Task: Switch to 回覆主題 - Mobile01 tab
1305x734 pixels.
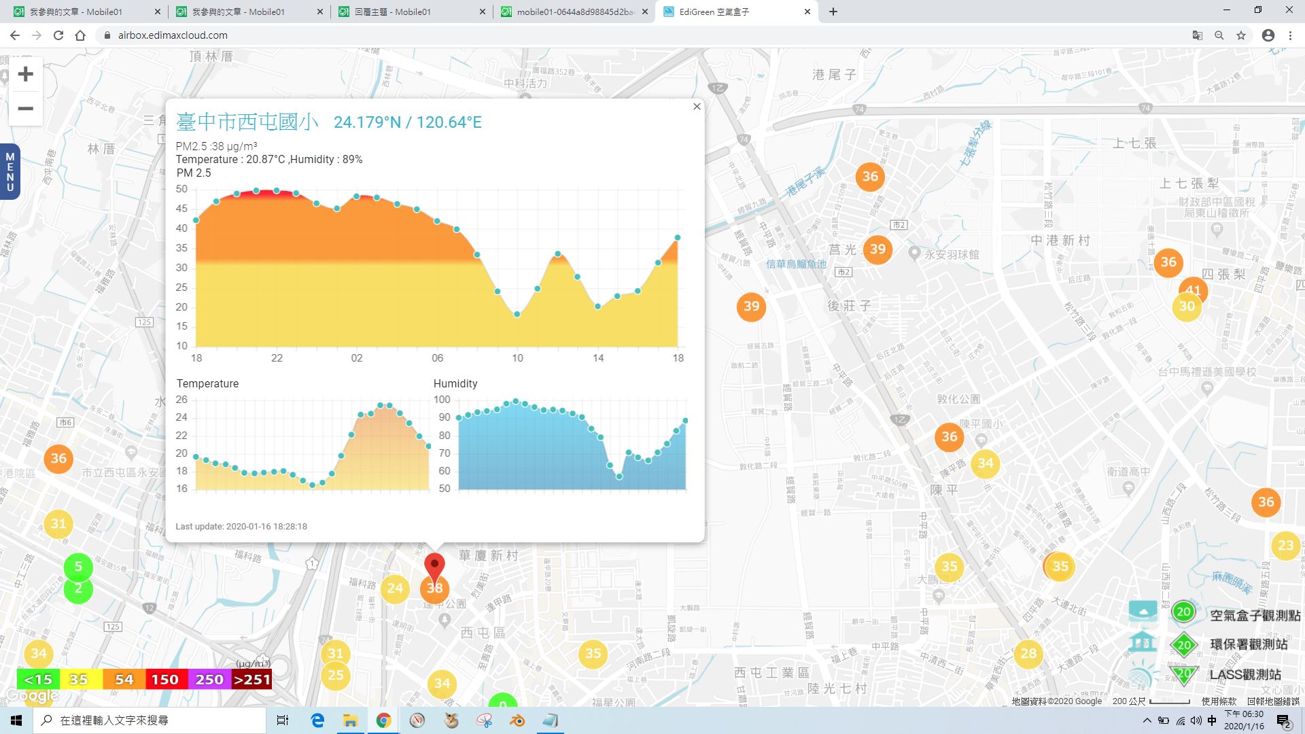Action: click(411, 12)
